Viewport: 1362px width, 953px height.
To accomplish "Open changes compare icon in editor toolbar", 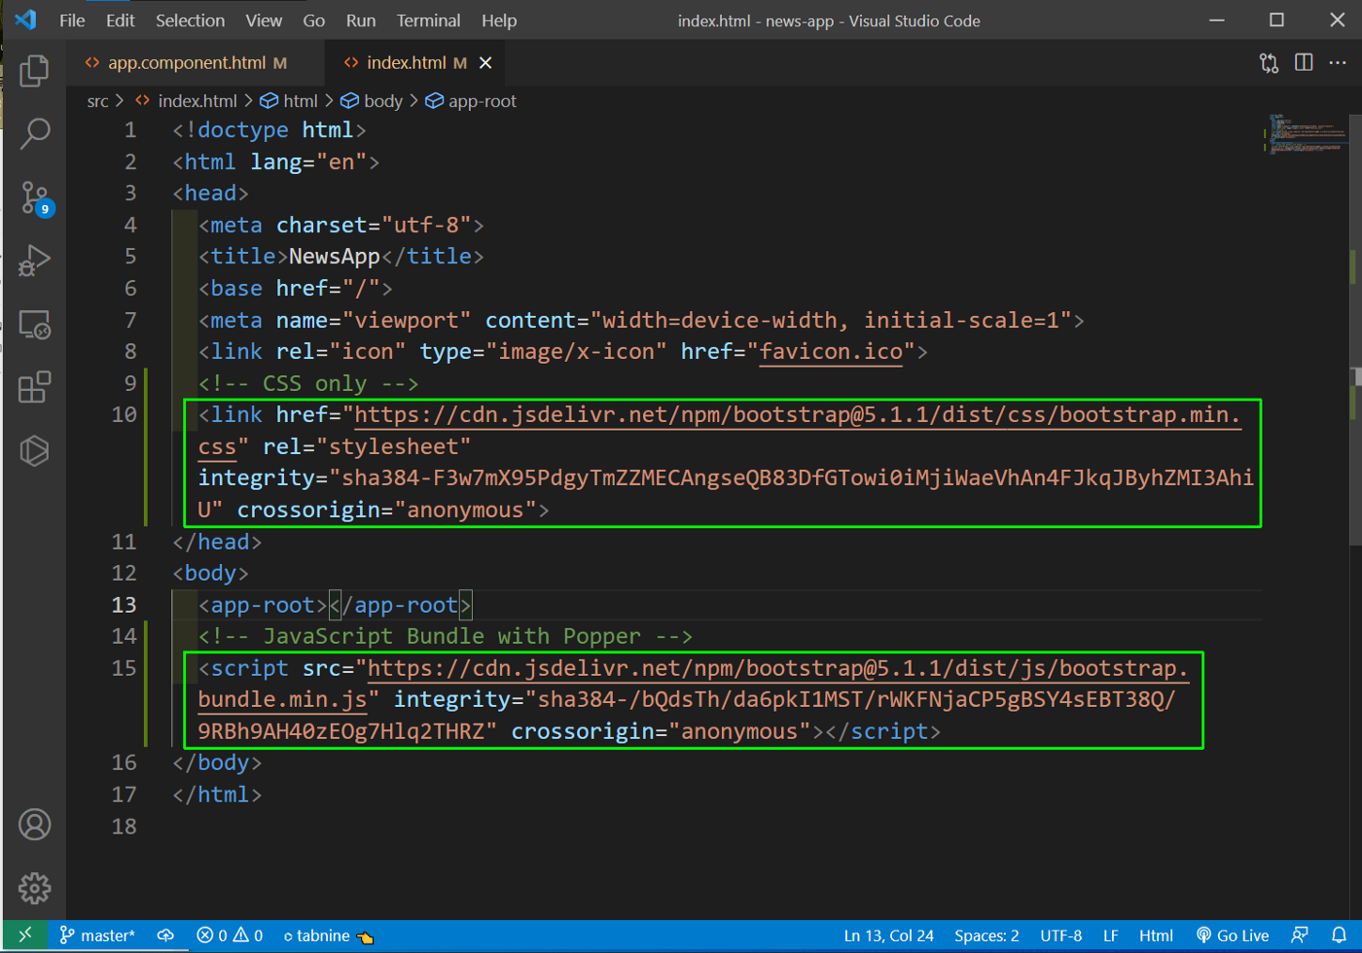I will coord(1269,63).
